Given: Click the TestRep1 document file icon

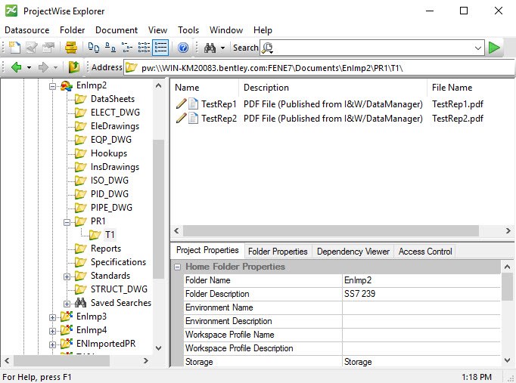Looking at the screenshot, I should tap(193, 104).
